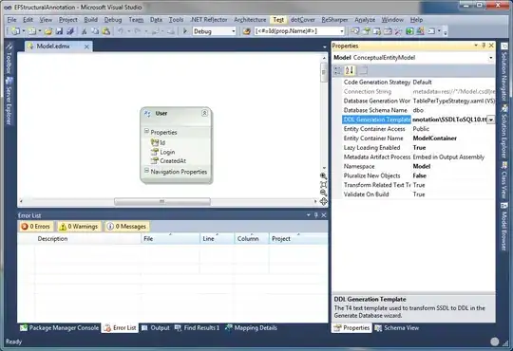Toggle the 0 Errors filter

[36, 226]
